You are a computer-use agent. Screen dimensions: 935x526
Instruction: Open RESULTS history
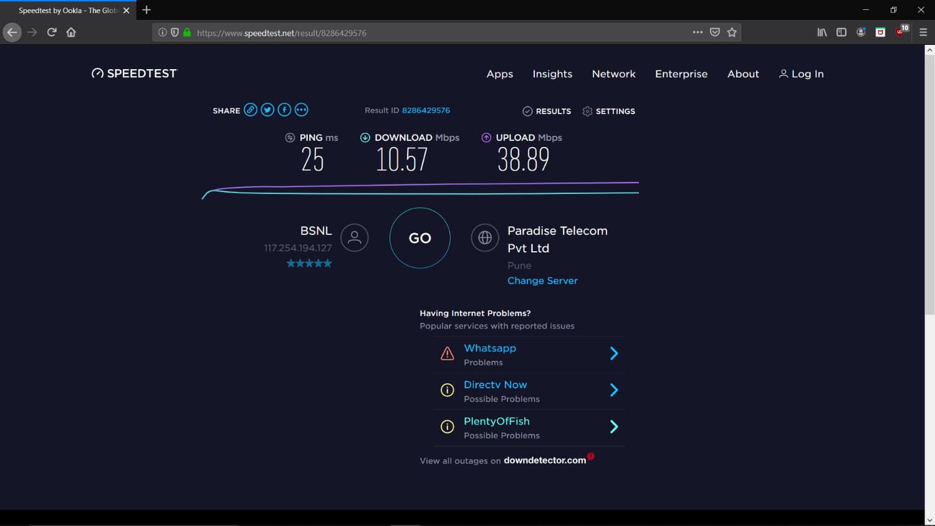(547, 111)
